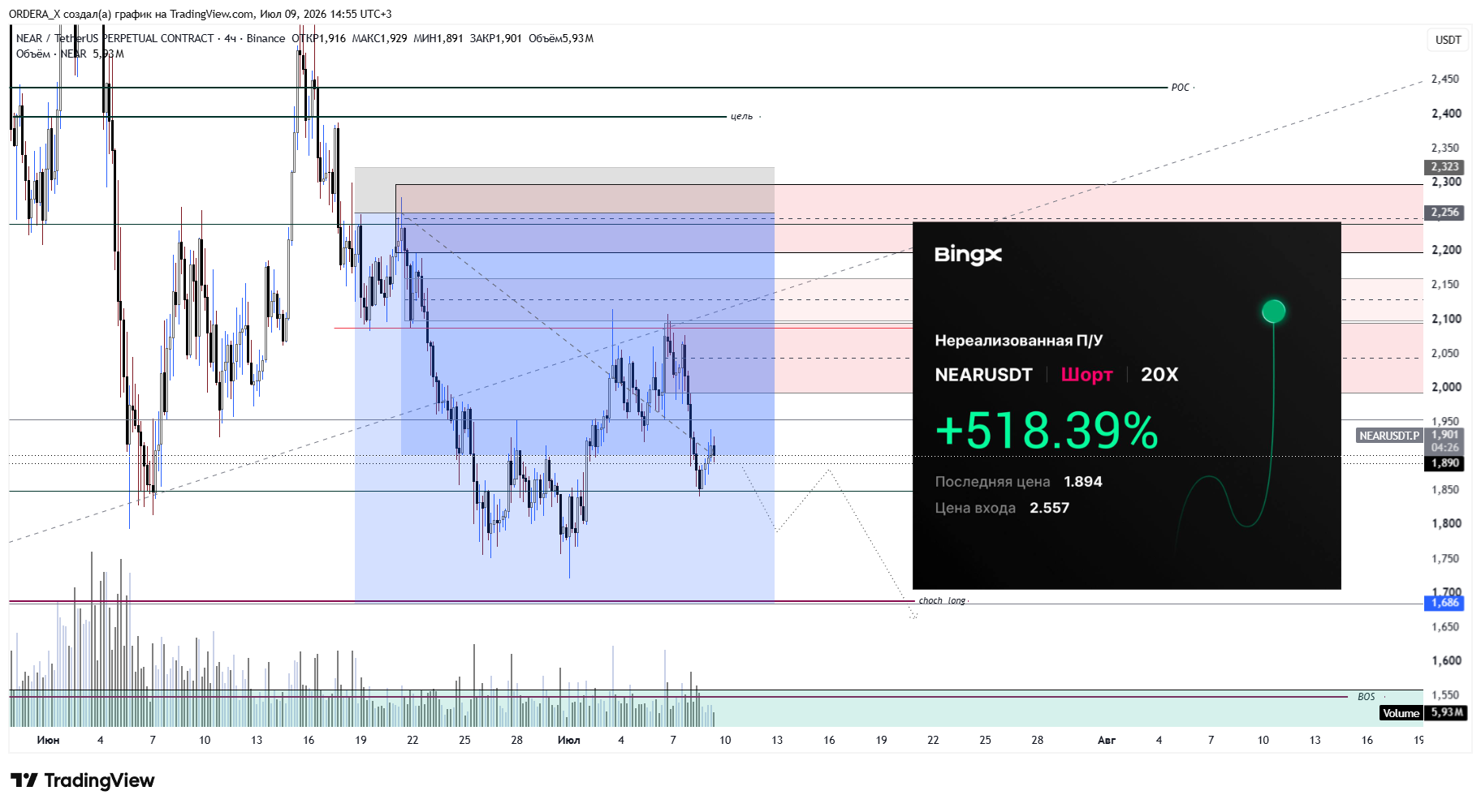Click the 2,000 level on the price axis
The width and height of the screenshot is (1481, 808).
click(1446, 387)
